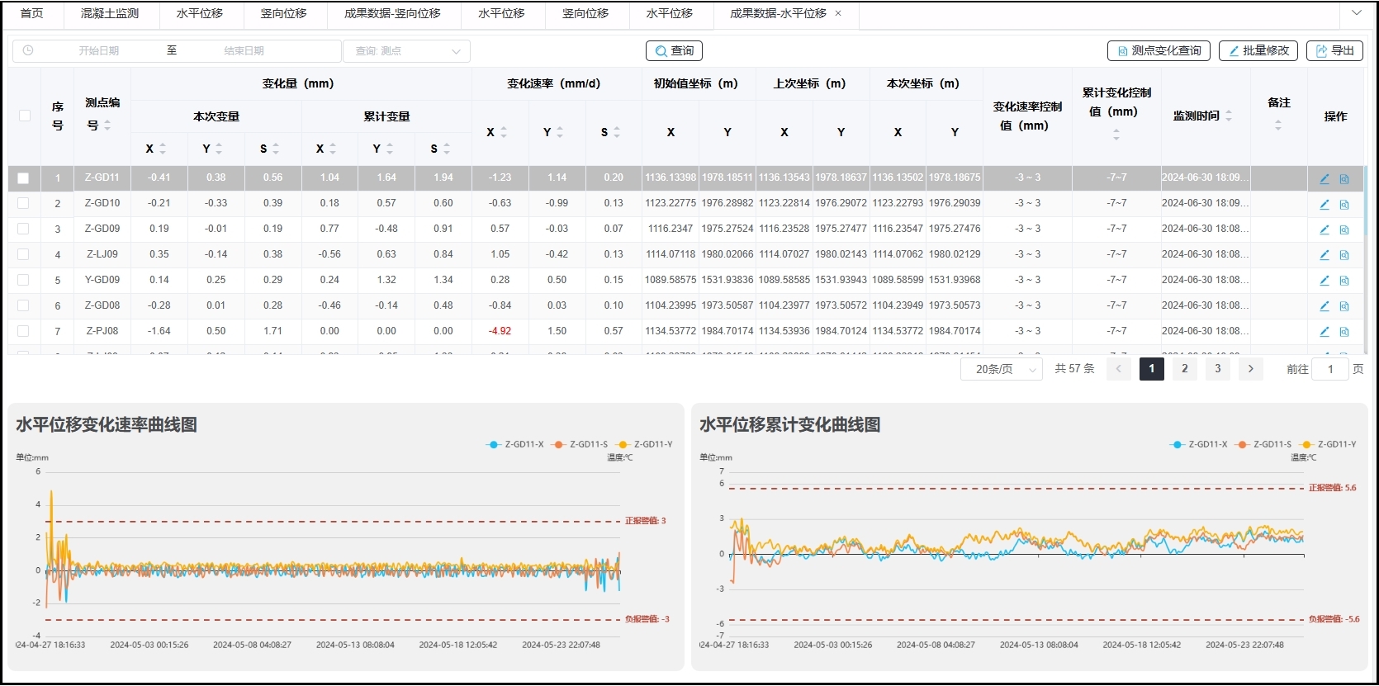The width and height of the screenshot is (1379, 686).
Task: Sort 累计变化控制值 column
Action: coord(1116,134)
